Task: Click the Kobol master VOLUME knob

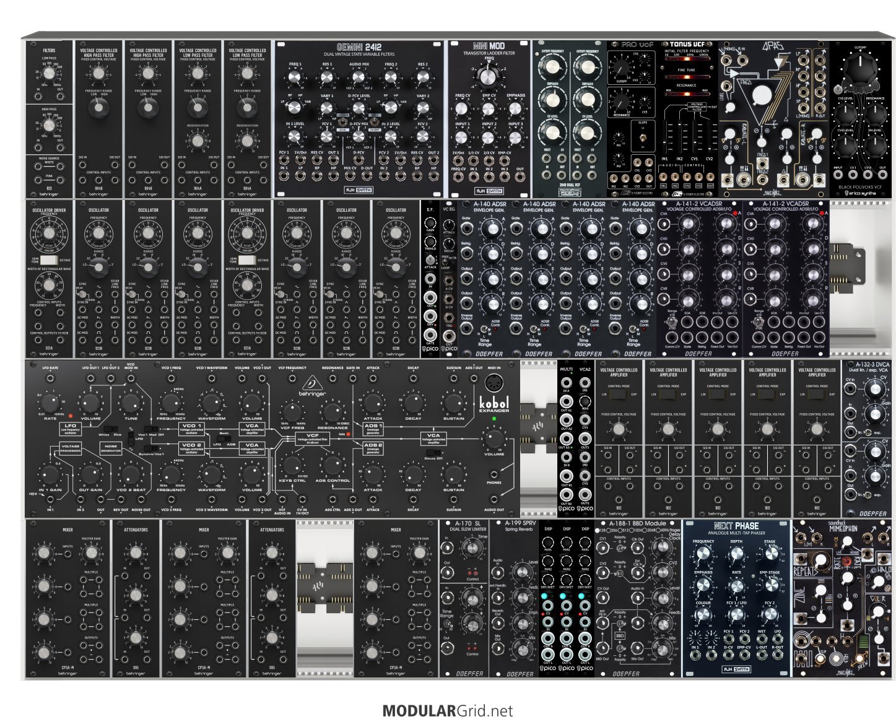Action: point(494,439)
